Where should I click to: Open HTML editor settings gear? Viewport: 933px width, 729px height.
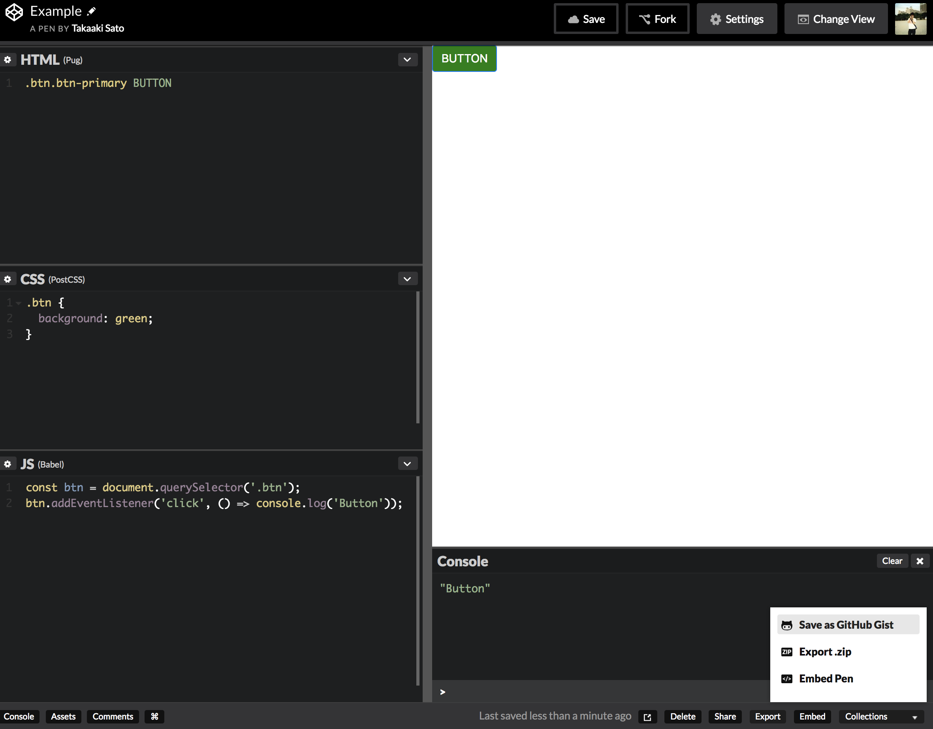click(x=8, y=60)
